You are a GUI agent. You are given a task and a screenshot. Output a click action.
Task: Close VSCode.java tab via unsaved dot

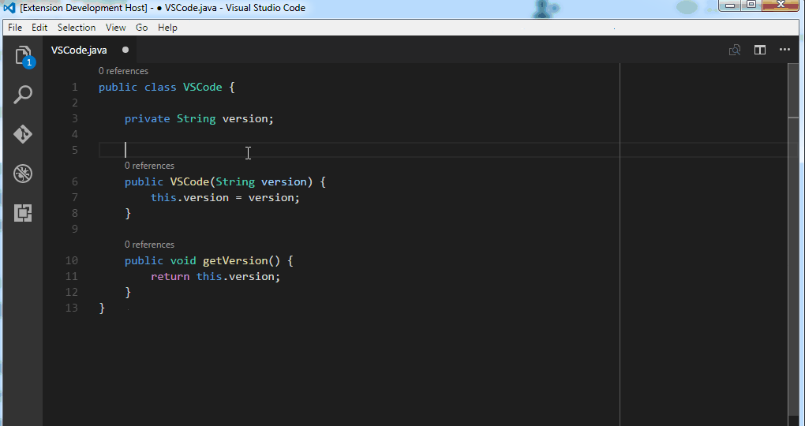[125, 50]
